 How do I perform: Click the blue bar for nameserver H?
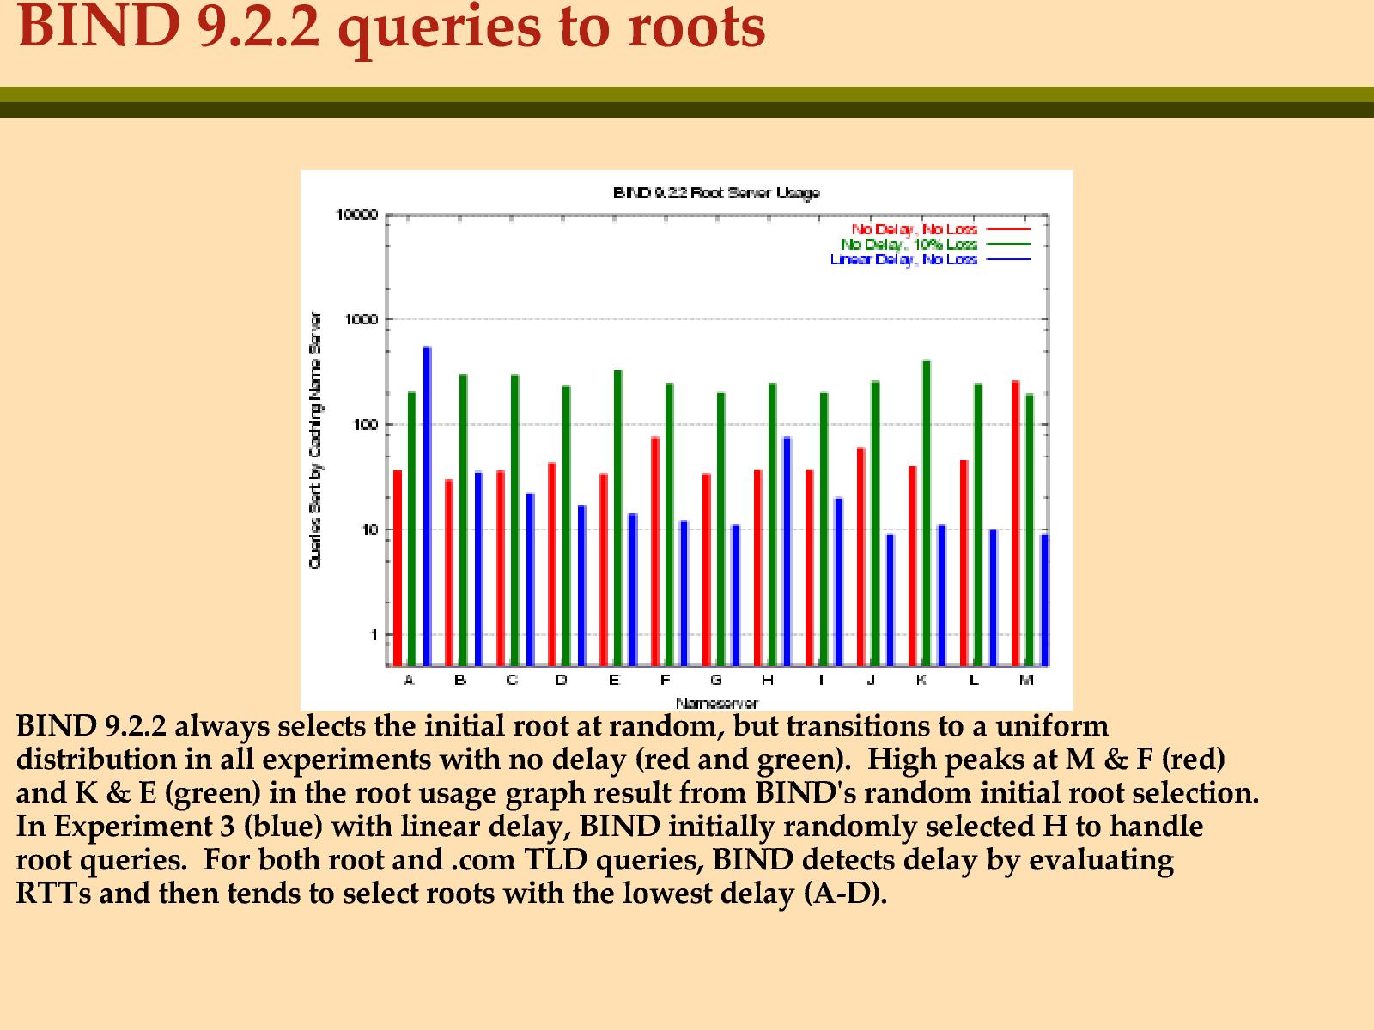[787, 551]
